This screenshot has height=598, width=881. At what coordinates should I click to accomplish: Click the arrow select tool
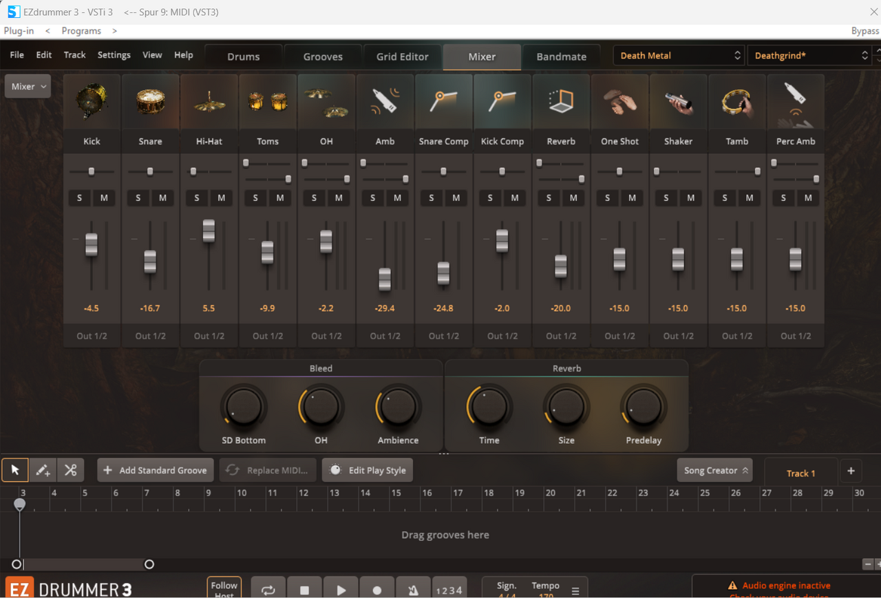pos(15,470)
